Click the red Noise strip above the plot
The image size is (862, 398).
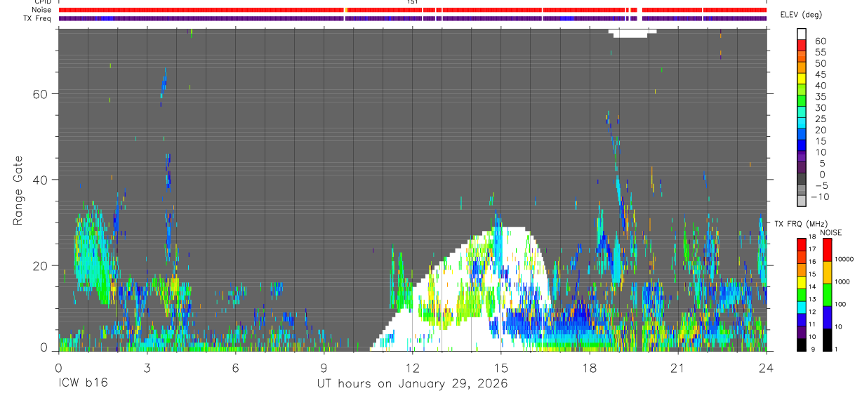[x=413, y=10]
